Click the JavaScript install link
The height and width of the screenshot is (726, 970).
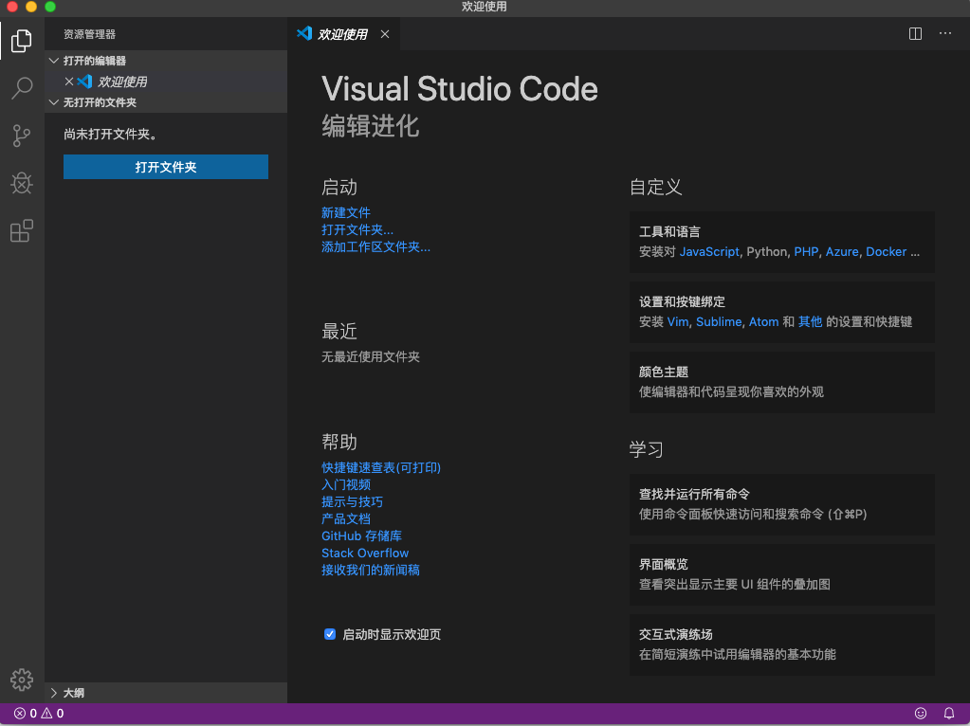point(709,252)
